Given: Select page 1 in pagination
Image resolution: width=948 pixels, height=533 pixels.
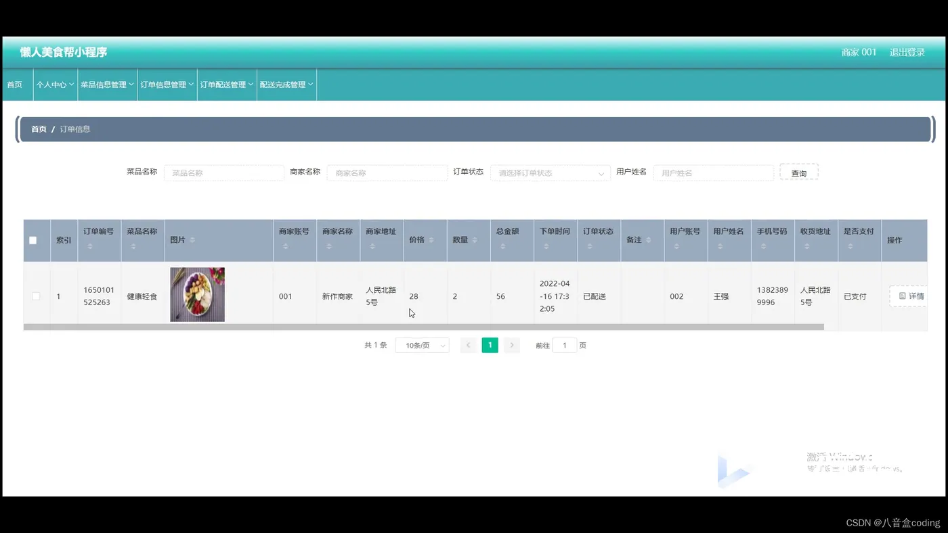Looking at the screenshot, I should [490, 346].
